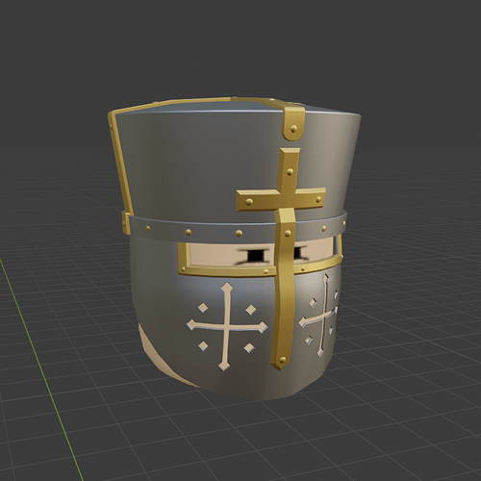481x481 pixels.
Task: Select the riveted steel band around the helmet
Action: click(x=234, y=227)
